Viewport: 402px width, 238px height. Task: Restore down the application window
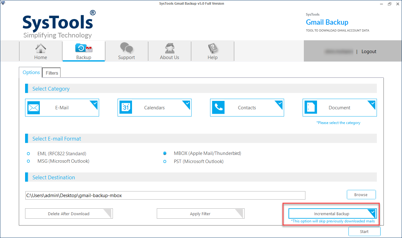[389, 4]
